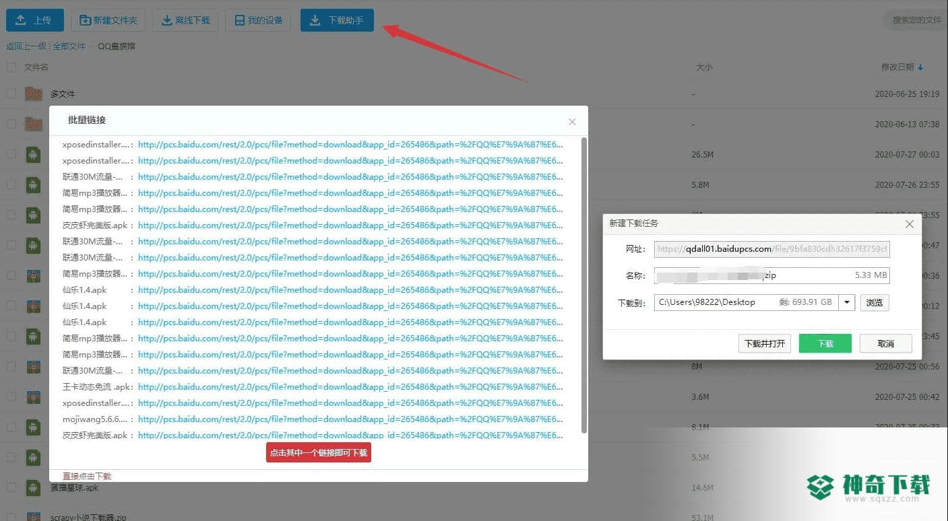Click the 2020-07-25 00:56 date cell
The width and height of the screenshot is (948, 521).
pos(907,367)
